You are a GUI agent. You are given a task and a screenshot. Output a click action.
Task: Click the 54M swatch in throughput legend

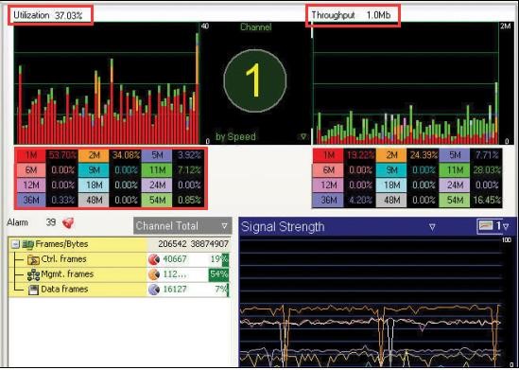coord(455,200)
